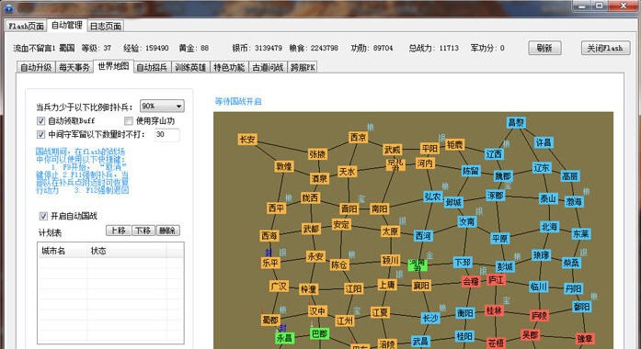Click the 北海 city node
641x349 pixels.
(549, 227)
